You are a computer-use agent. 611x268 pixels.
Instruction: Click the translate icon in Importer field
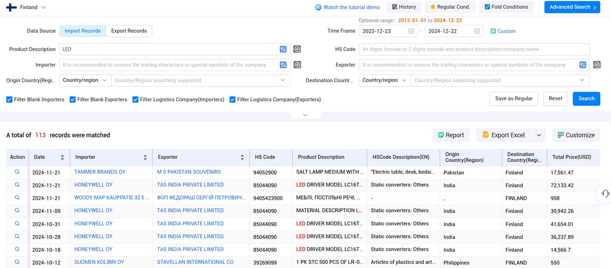coord(283,65)
